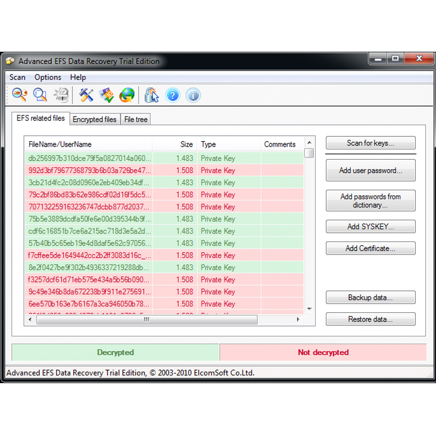
Task: Switch to File tree tab
Action: (x=136, y=119)
